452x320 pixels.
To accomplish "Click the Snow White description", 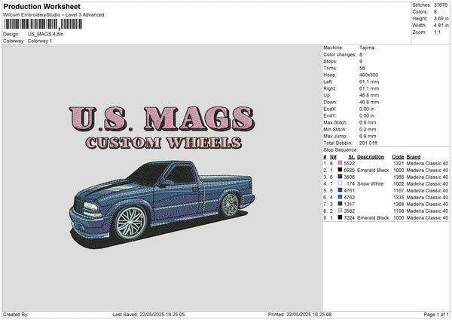I will [370, 183].
